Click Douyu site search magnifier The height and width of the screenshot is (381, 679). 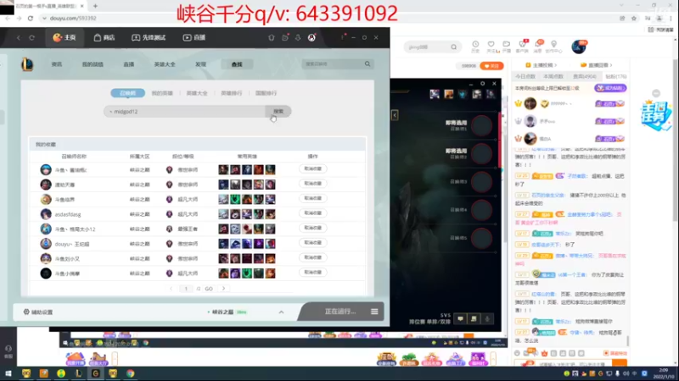coord(453,47)
